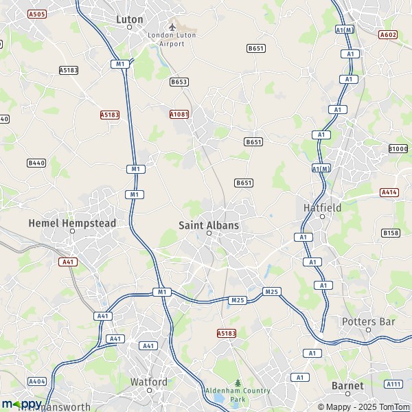Click the Aldenham Country Park tree icon
This screenshot has height=412, width=412.
pos(238,383)
